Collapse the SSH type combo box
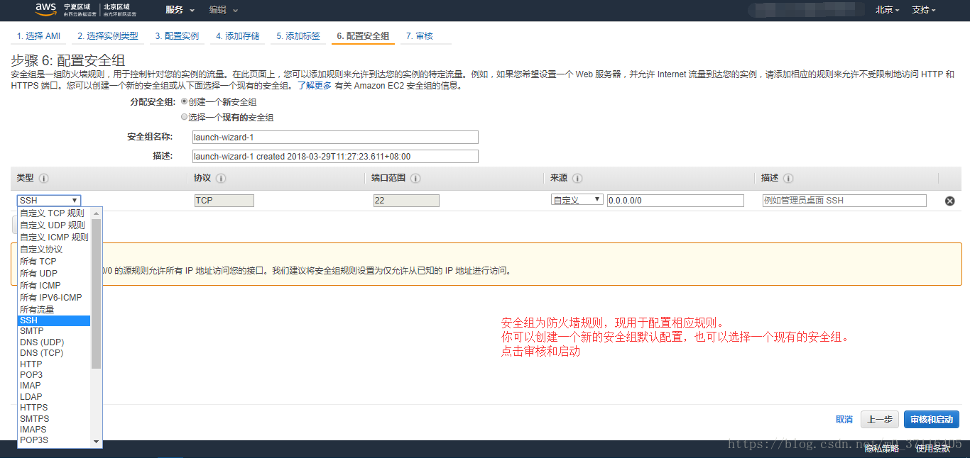970x458 pixels. (x=49, y=201)
